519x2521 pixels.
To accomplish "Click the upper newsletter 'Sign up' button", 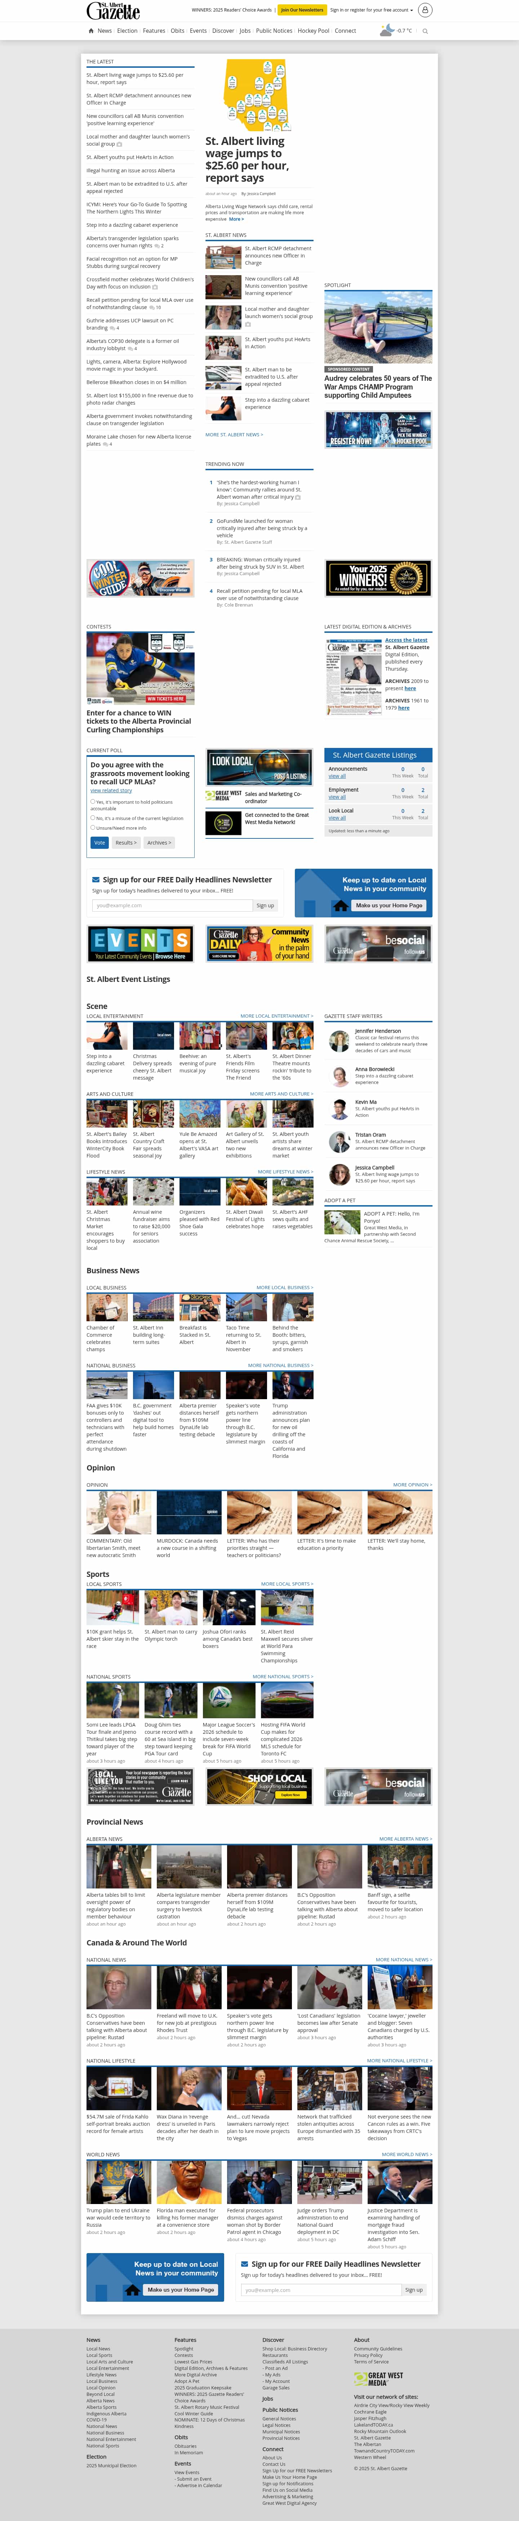I will click(x=265, y=905).
